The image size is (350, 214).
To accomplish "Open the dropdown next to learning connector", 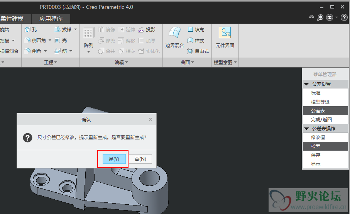I will 336,17.
